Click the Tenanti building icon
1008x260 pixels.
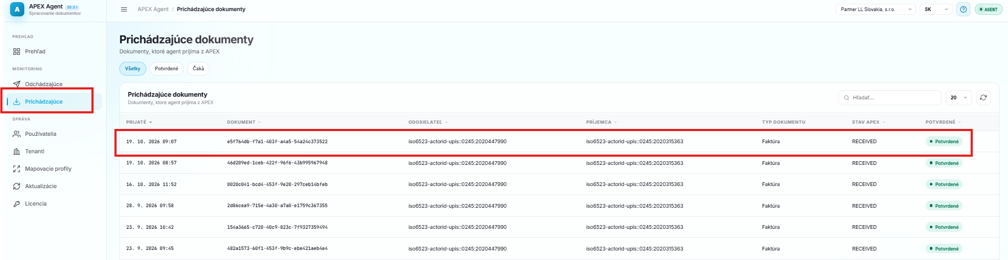pyautogui.click(x=16, y=151)
